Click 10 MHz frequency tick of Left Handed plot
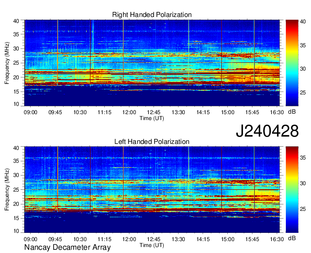 (x=16, y=231)
